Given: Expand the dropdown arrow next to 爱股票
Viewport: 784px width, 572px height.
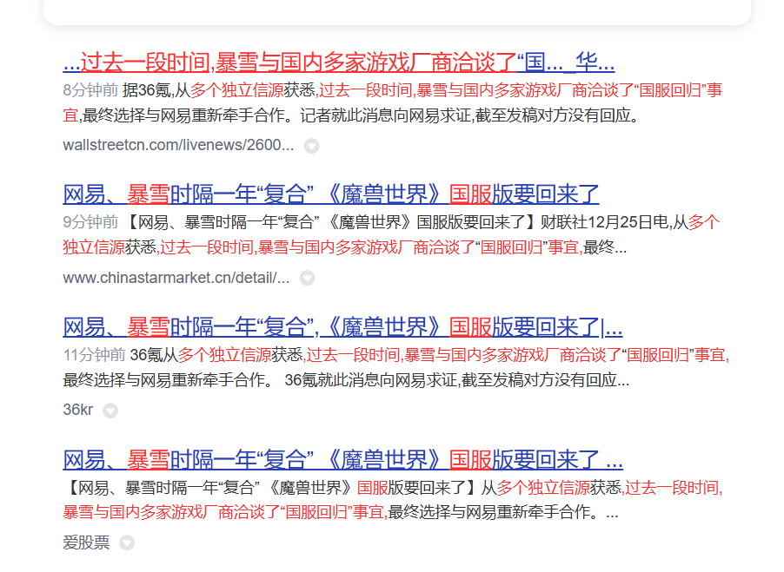Looking at the screenshot, I should pos(127,542).
